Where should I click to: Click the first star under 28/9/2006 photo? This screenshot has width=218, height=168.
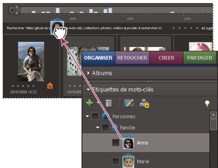(x=13, y=86)
